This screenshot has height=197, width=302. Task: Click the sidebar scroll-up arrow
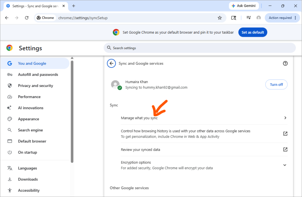click(x=72, y=58)
